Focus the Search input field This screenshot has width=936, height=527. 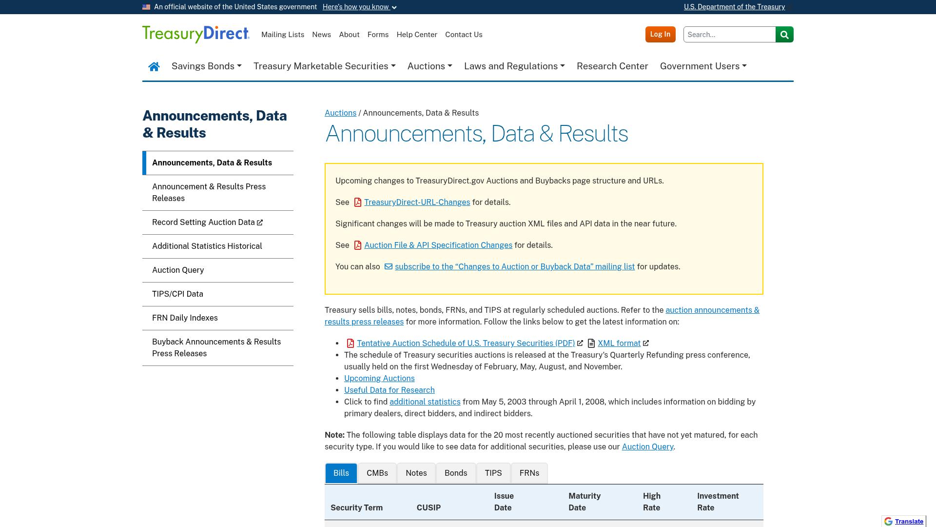(x=729, y=35)
